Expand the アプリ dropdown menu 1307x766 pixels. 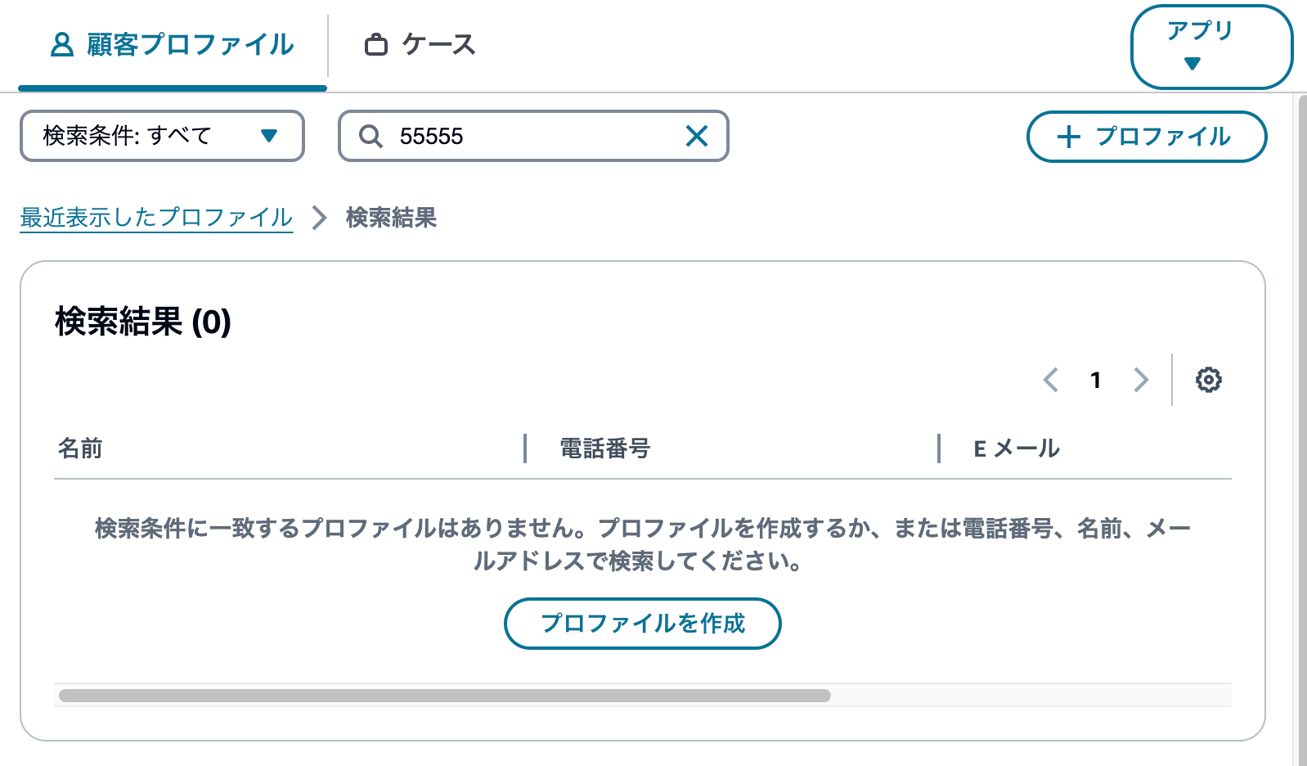1211,47
